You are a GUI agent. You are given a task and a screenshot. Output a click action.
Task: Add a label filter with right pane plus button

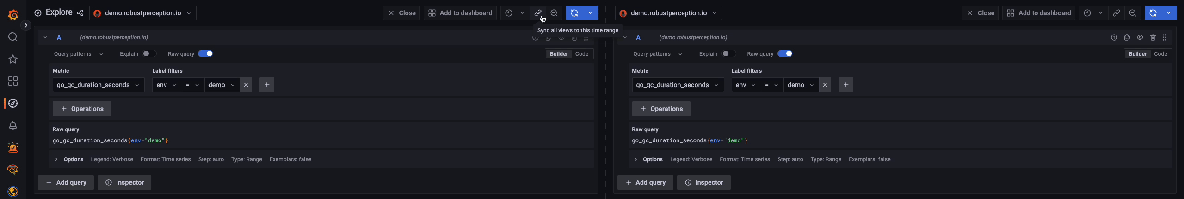click(846, 85)
